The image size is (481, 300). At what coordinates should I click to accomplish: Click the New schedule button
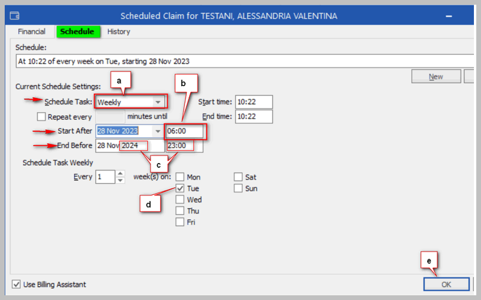436,77
